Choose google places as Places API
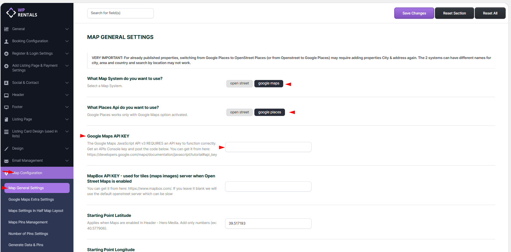511x252 pixels. [269, 112]
